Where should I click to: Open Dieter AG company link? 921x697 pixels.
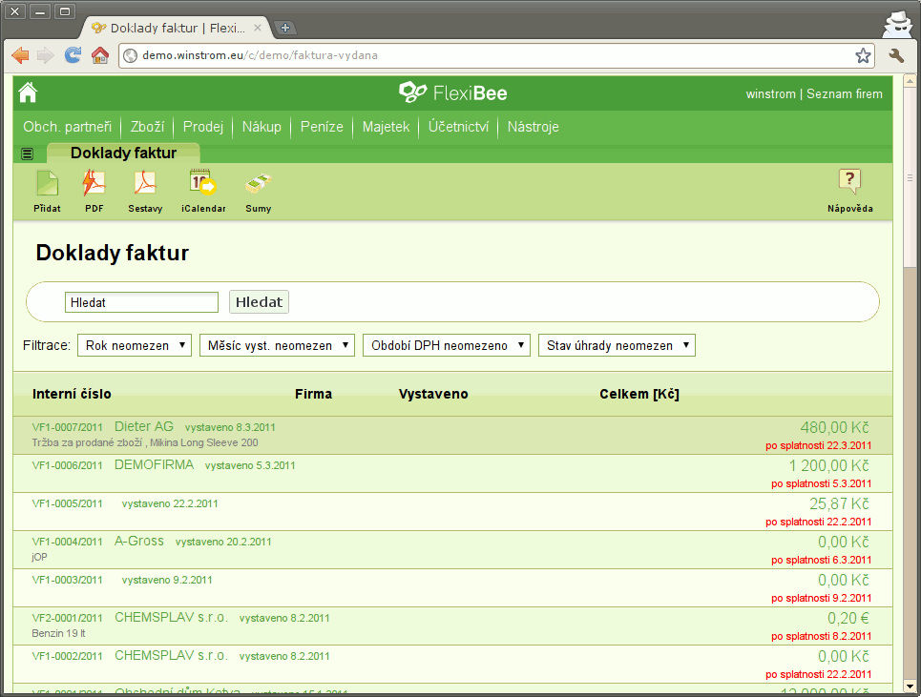click(x=144, y=426)
